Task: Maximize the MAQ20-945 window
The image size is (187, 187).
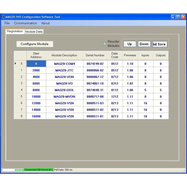Action: (178, 17)
